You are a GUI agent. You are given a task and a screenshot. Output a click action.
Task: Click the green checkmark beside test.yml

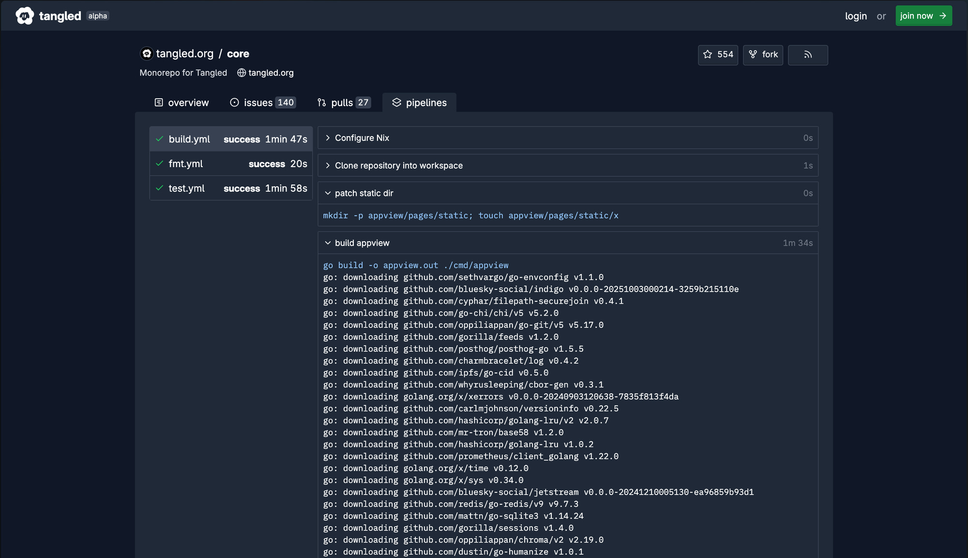tap(159, 188)
